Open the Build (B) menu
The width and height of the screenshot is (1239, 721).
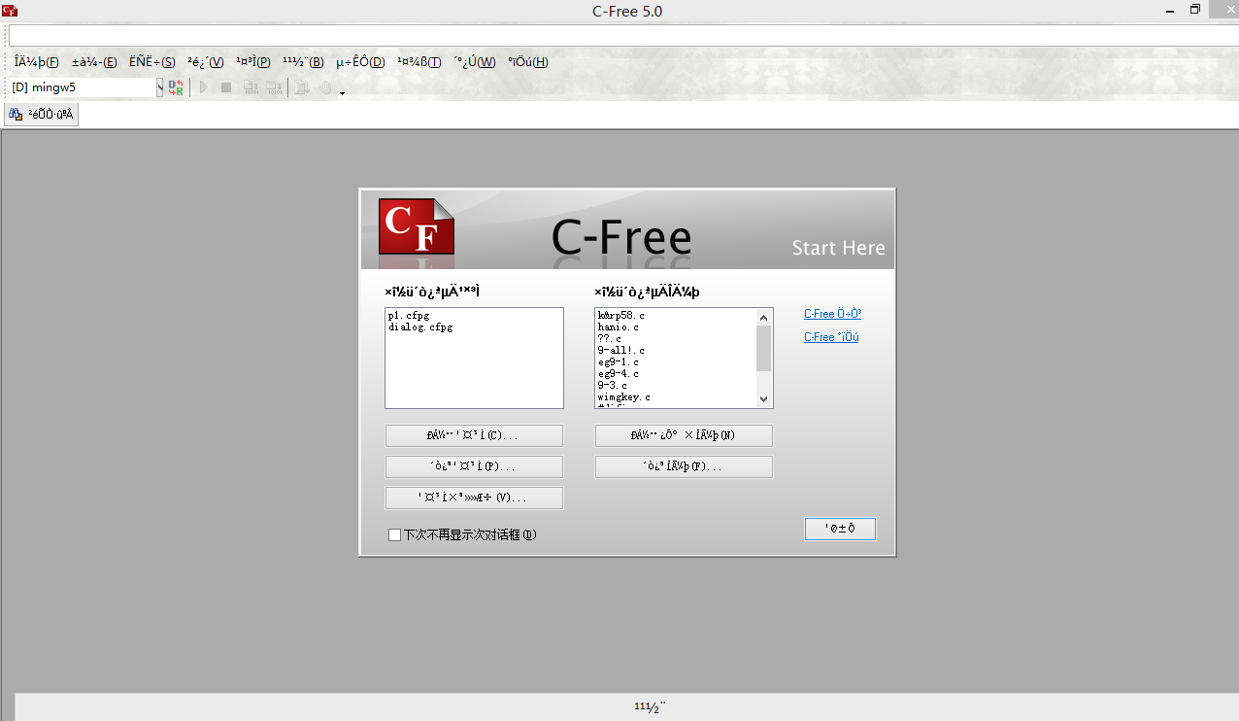click(x=303, y=62)
